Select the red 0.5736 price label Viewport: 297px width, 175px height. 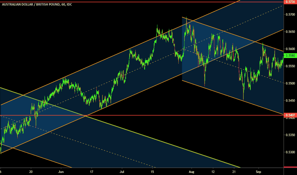click(290, 2)
